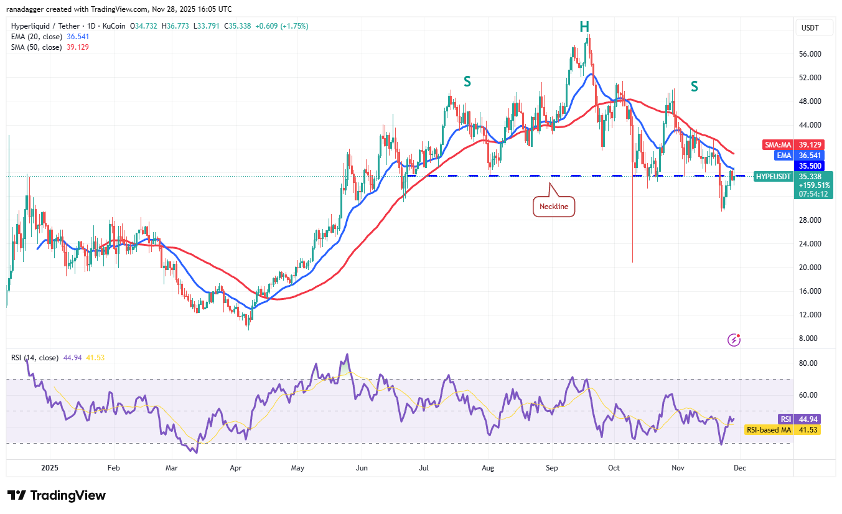Image resolution: width=842 pixels, height=514 pixels.
Task: Click the TradingView logo
Action: [x=56, y=495]
